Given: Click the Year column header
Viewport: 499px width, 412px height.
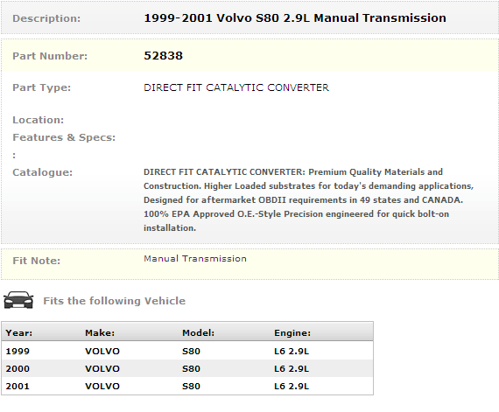Looking at the screenshot, I should [19, 333].
